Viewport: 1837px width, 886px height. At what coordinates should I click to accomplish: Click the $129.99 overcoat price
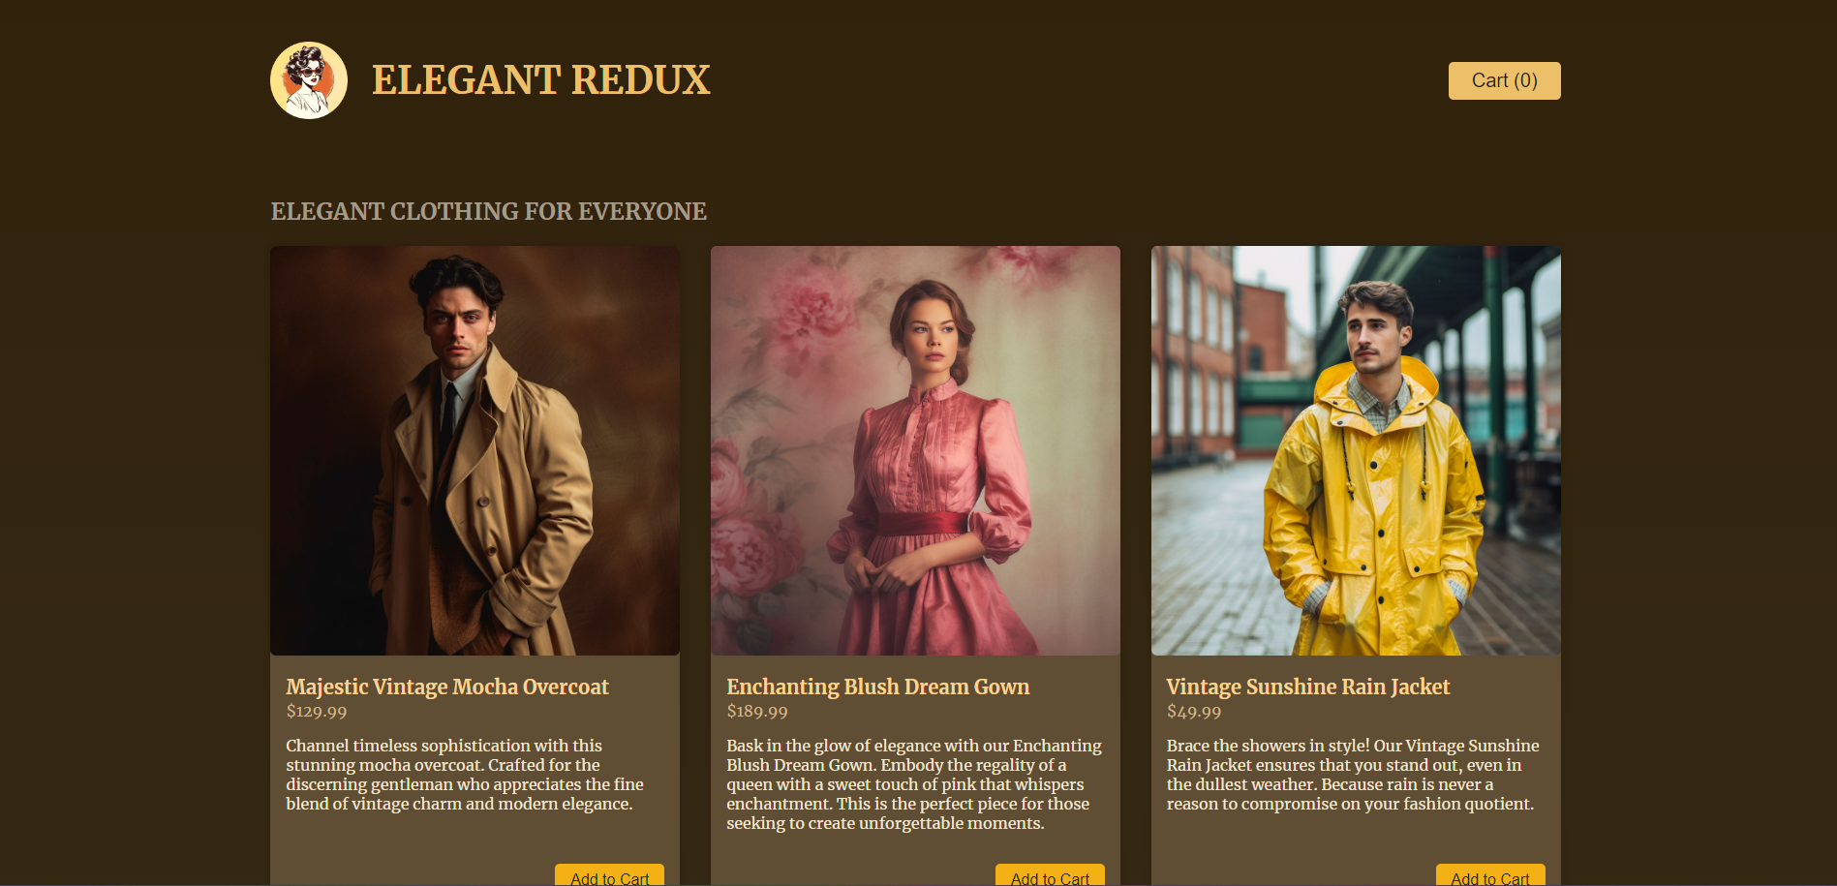(317, 712)
